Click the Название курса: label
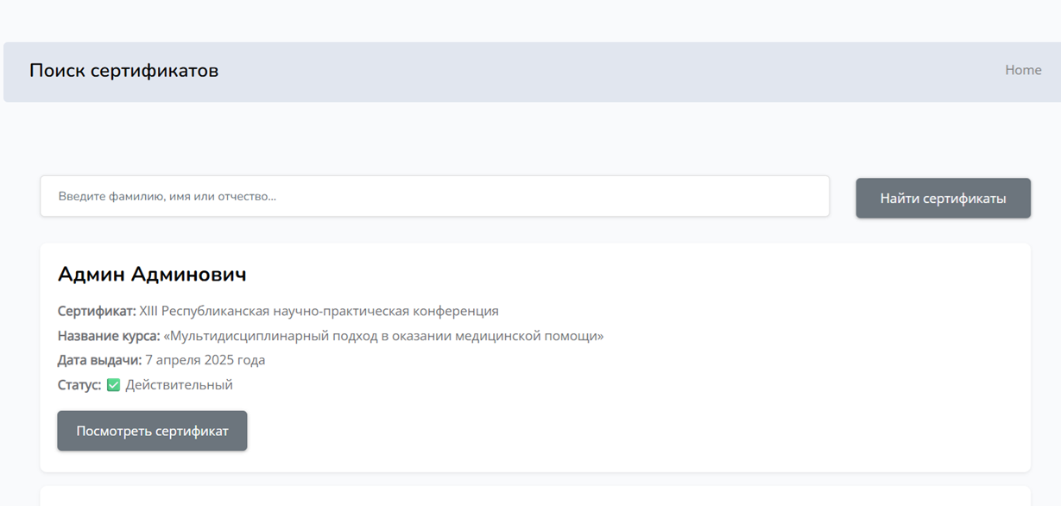Viewport: 1061px width, 506px height. coord(109,336)
